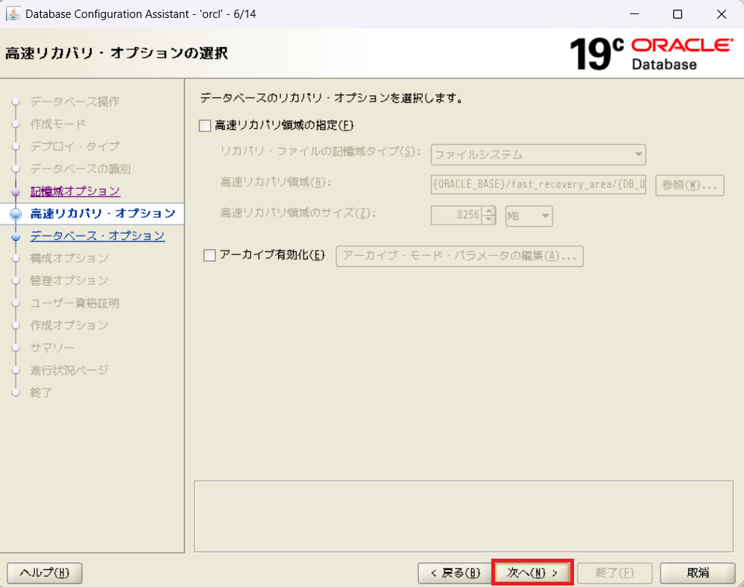Open help with the ヘルプ(H) button
The image size is (744, 587).
coord(44,573)
